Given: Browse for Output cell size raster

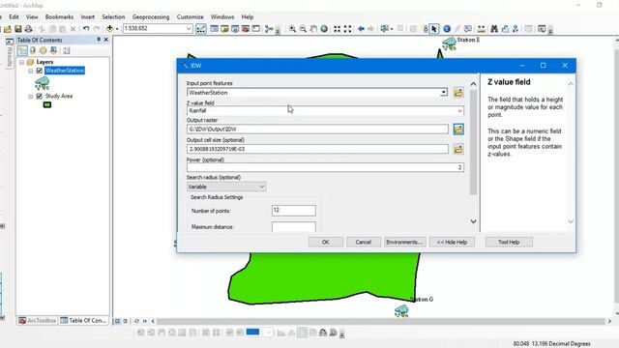Looking at the screenshot, I should [458, 149].
